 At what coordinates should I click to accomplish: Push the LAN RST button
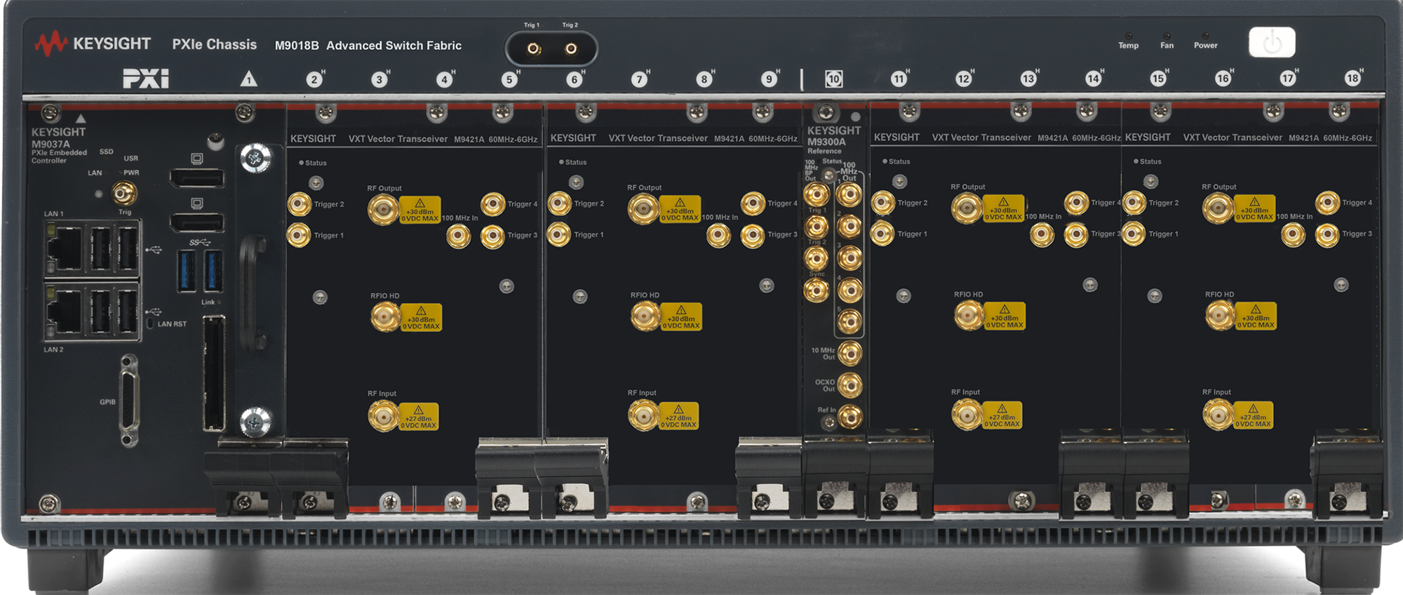click(x=150, y=323)
